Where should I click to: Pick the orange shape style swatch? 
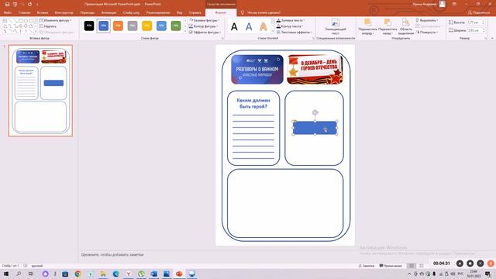(x=118, y=26)
